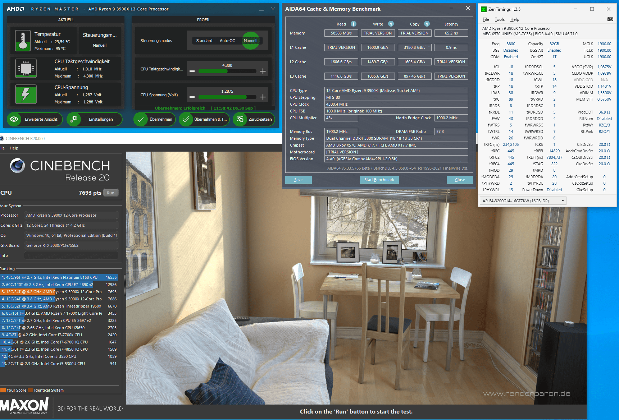This screenshot has width=619, height=420.
Task: Open the File menu in ZenTimings
Action: pyautogui.click(x=486, y=19)
